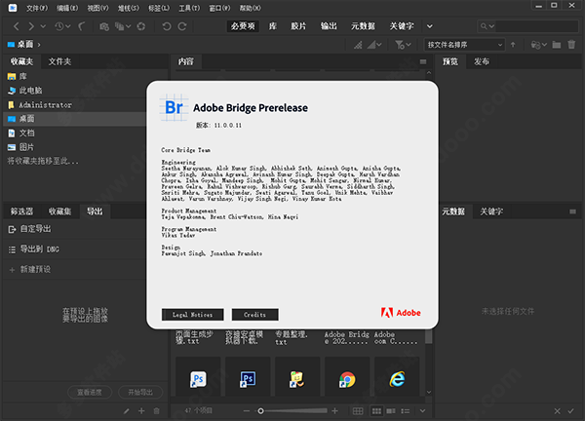Open view options dropdown in status bar
585x421 pixels.
(422, 411)
